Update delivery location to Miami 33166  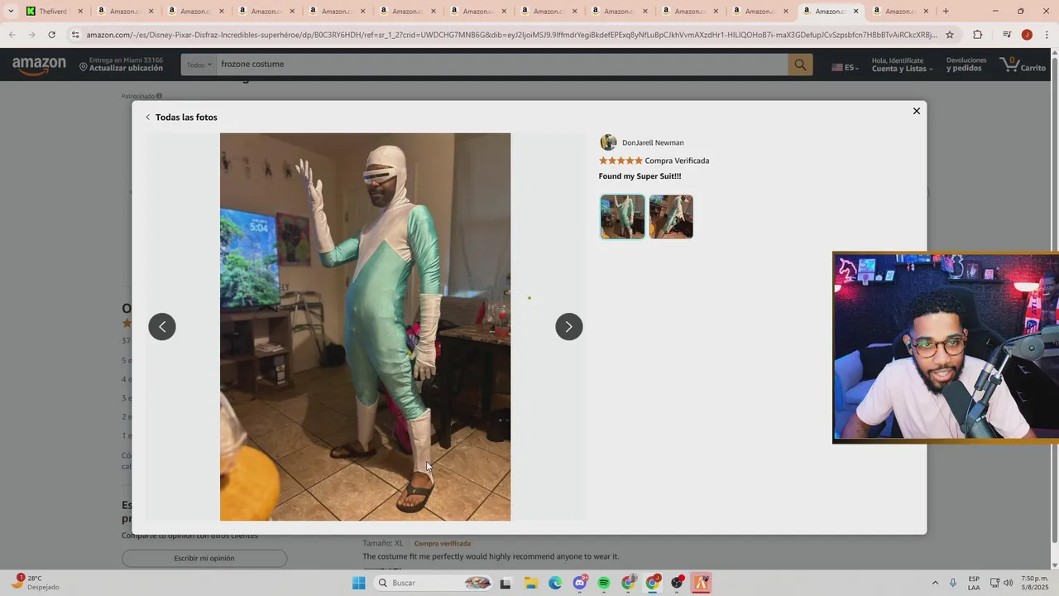point(122,65)
